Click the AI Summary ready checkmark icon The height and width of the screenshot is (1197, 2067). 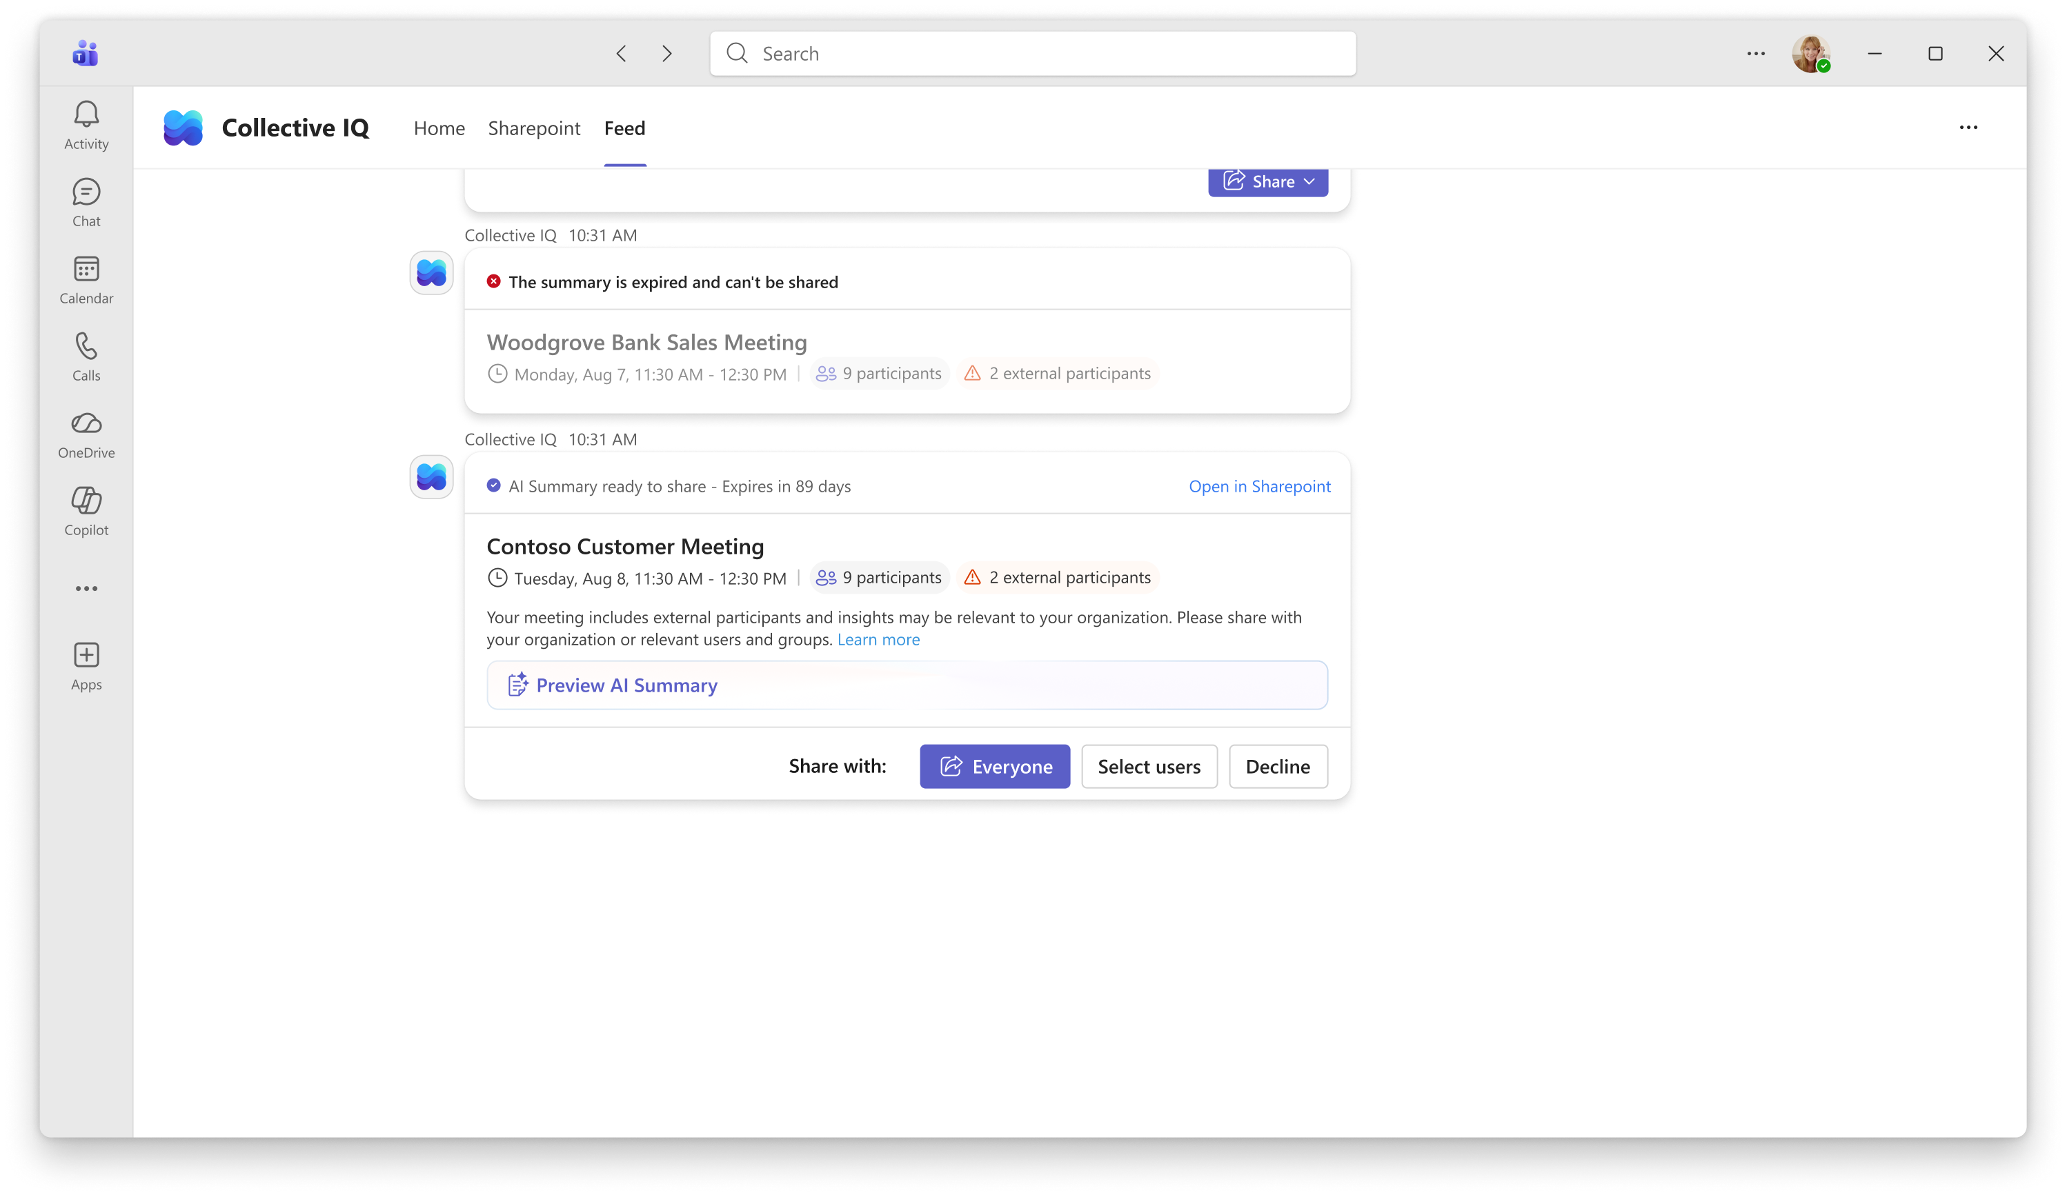[494, 485]
